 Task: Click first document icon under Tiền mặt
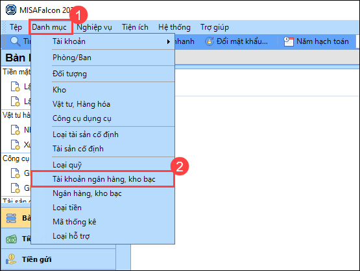tap(15, 86)
